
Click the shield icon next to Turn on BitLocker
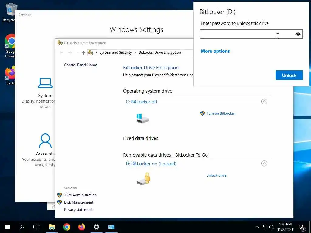click(x=202, y=113)
